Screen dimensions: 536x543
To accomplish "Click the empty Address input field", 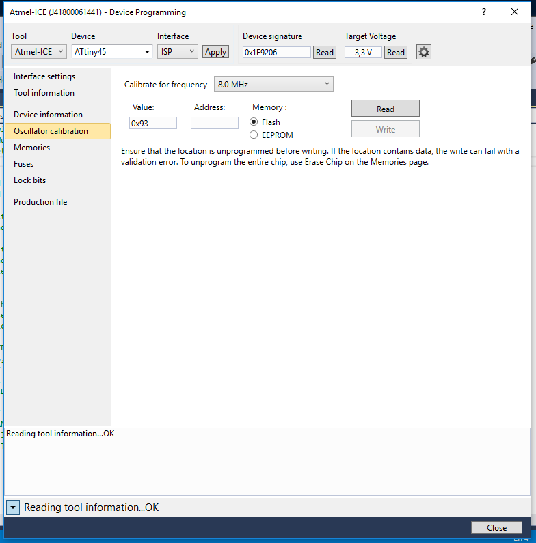I will click(214, 123).
